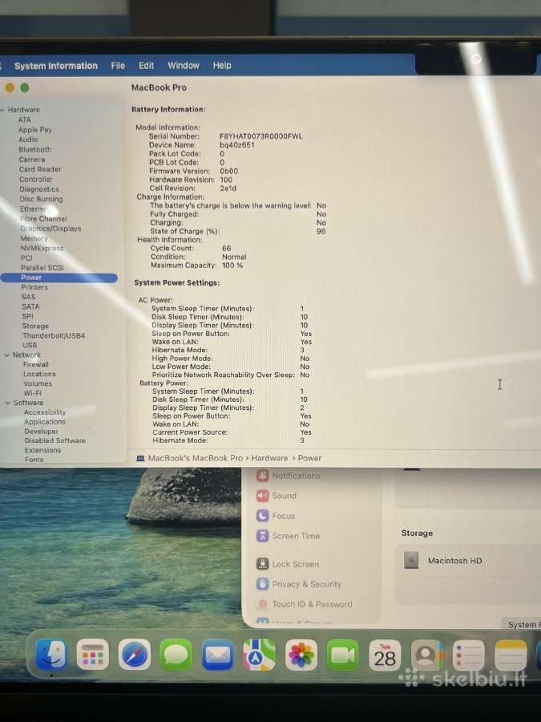
Task: Open the File menu
Action: [x=118, y=66]
